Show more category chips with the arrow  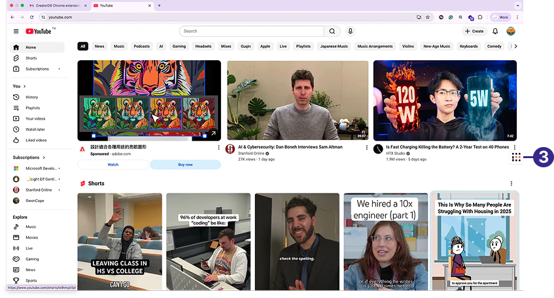(515, 46)
